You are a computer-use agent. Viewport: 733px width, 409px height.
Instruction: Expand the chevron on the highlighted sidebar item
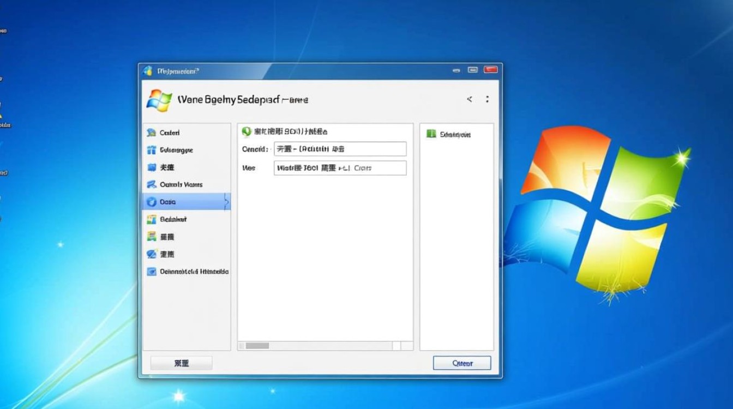[227, 202]
